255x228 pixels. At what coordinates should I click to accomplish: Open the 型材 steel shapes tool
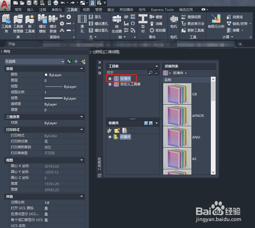(x=143, y=23)
